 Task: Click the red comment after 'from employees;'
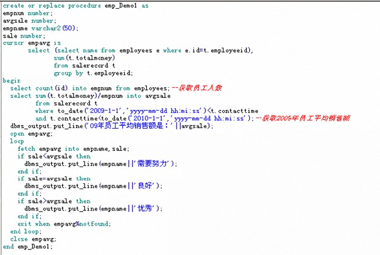197,88
